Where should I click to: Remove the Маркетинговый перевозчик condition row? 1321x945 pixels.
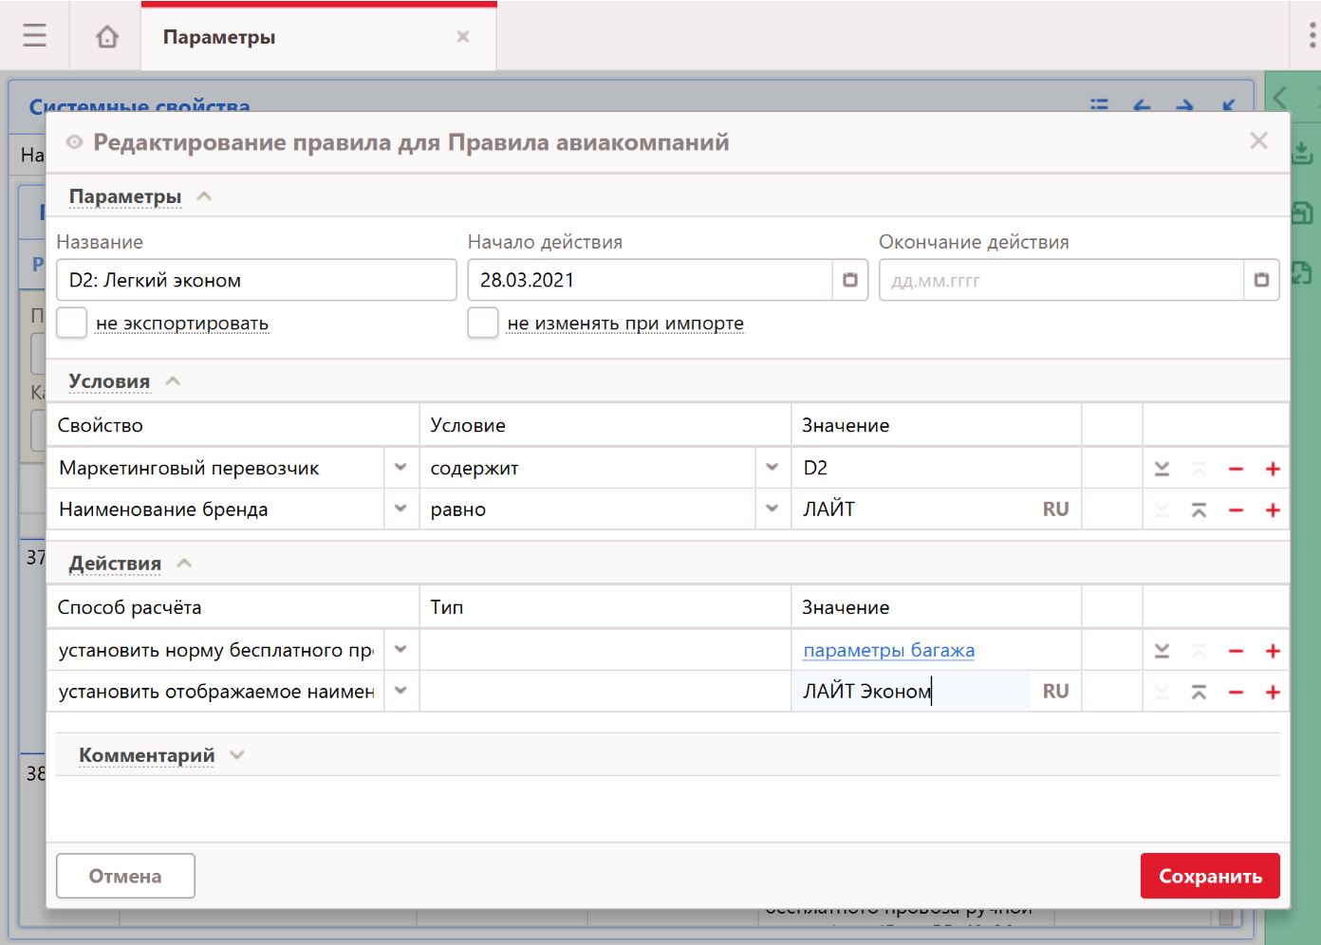click(1236, 469)
